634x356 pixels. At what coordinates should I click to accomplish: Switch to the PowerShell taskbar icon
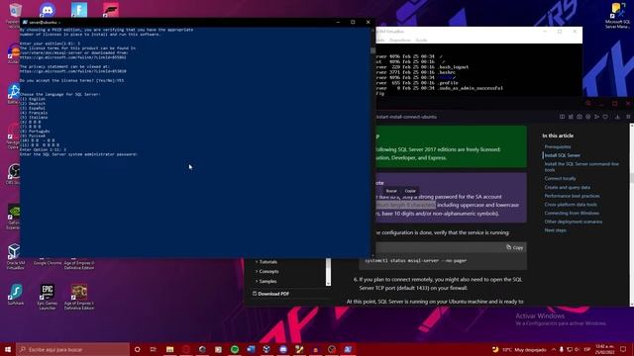tap(348, 349)
